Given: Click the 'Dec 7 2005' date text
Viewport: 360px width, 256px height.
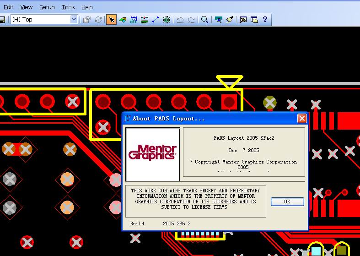Looking at the screenshot, I should tap(244, 150).
